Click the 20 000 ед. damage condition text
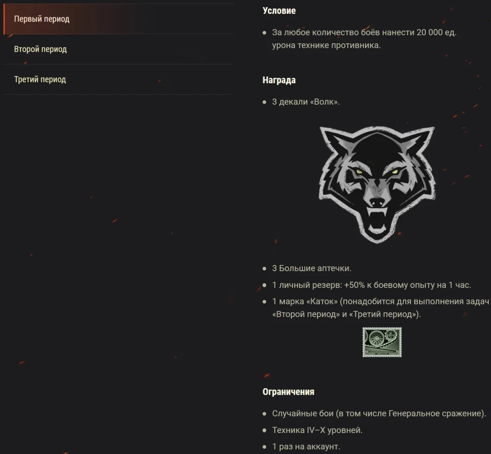The width and height of the screenshot is (491, 454). 364,39
